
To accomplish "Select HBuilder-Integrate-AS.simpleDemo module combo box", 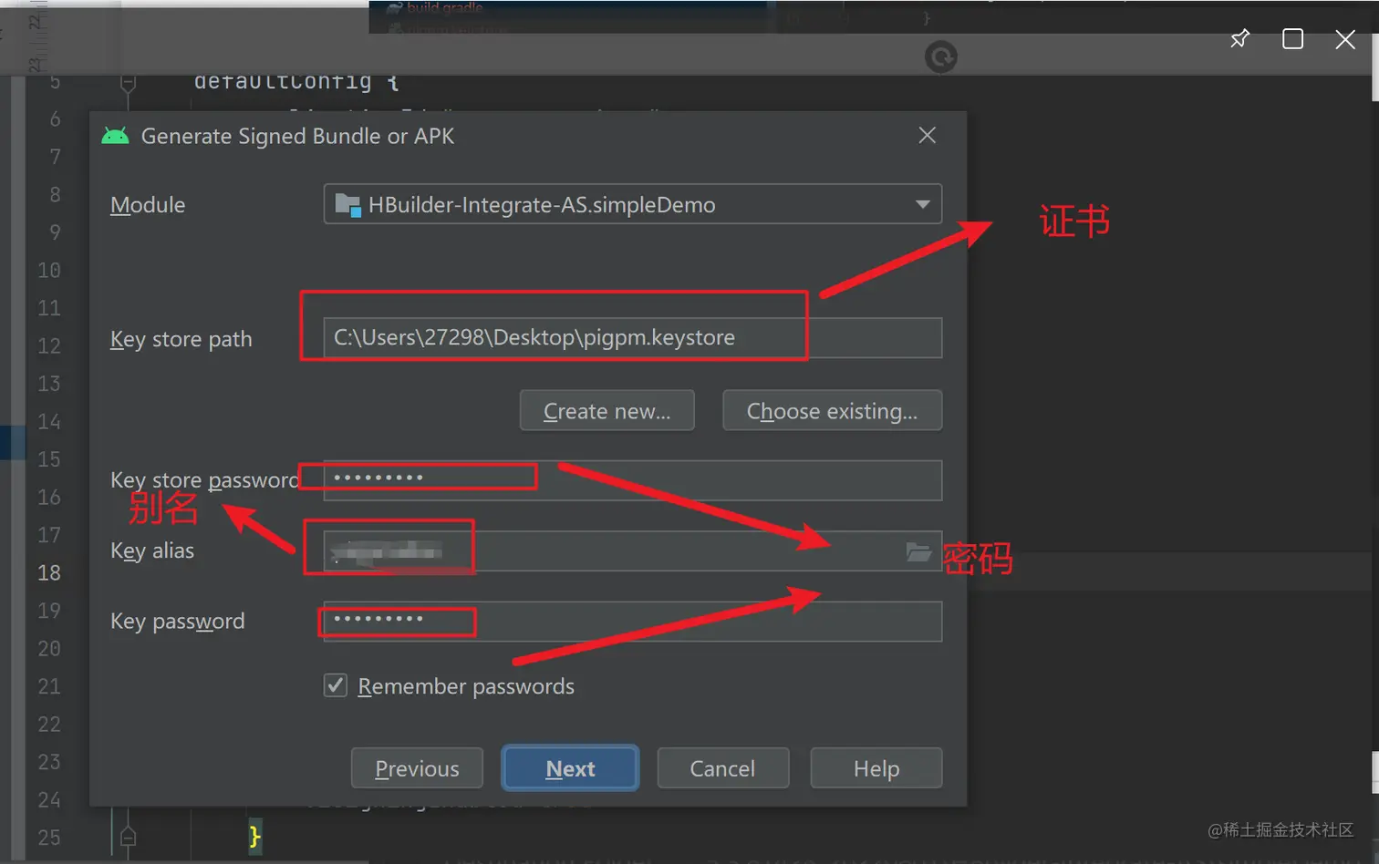I will (632, 204).
